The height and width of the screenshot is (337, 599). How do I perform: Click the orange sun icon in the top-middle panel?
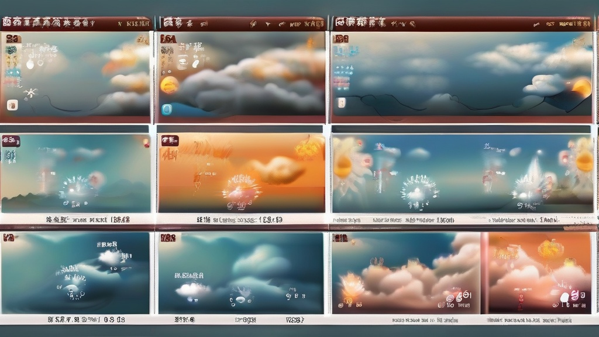point(169,85)
